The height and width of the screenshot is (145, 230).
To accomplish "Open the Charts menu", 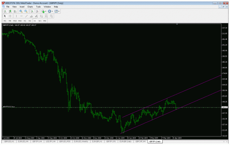I will tap(30, 7).
